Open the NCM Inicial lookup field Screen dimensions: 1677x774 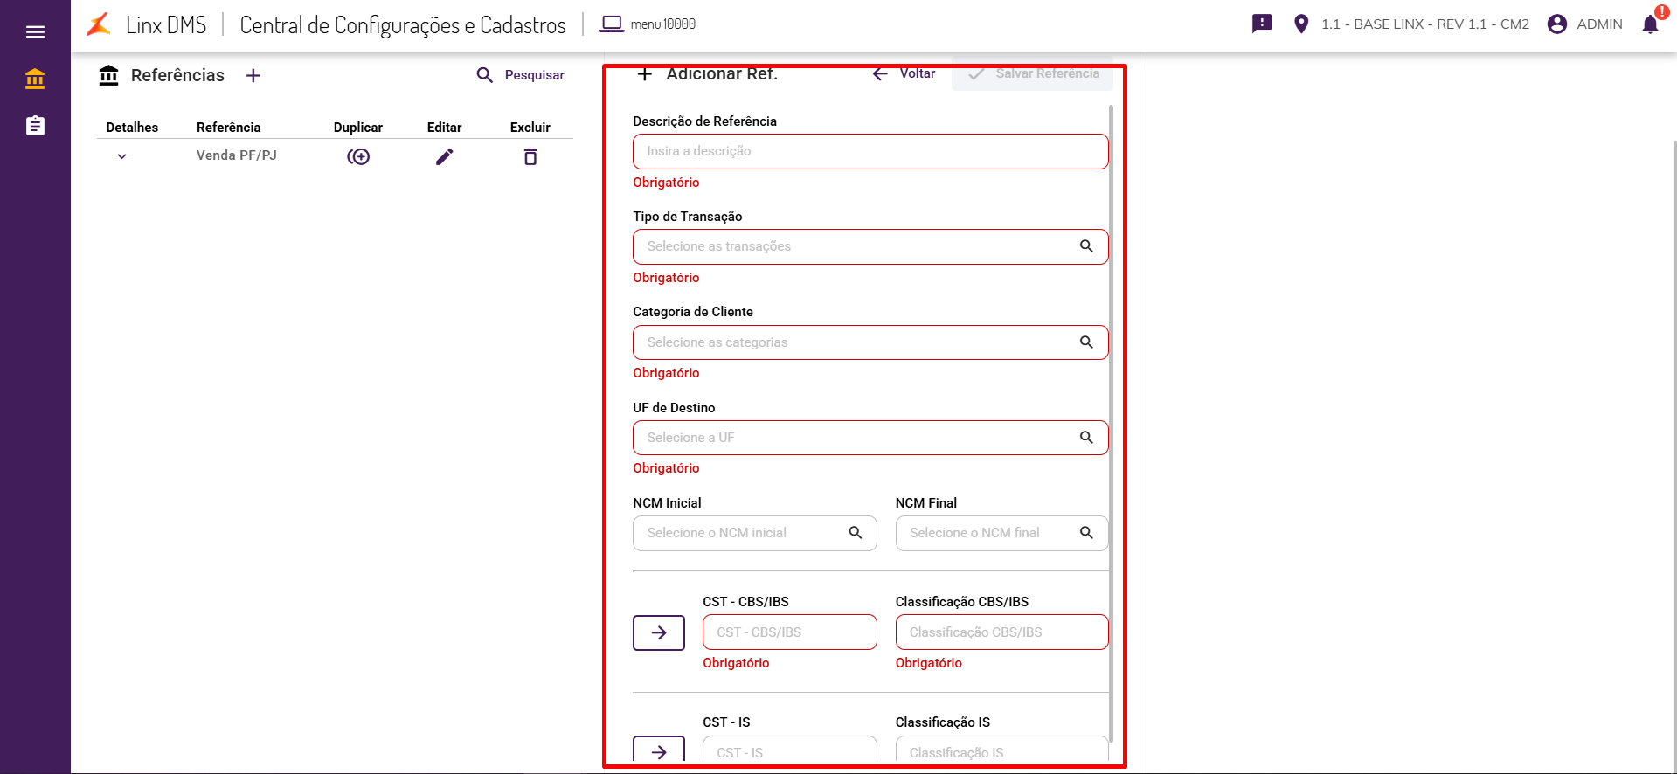click(x=754, y=533)
